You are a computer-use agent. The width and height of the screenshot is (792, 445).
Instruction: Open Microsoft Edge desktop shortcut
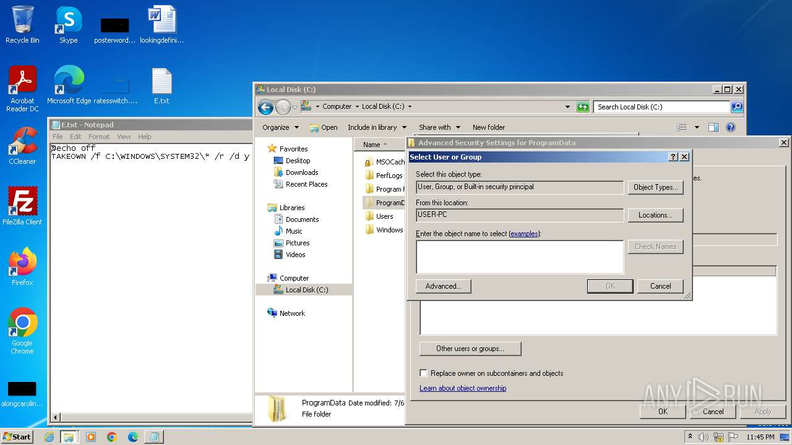pyautogui.click(x=69, y=85)
